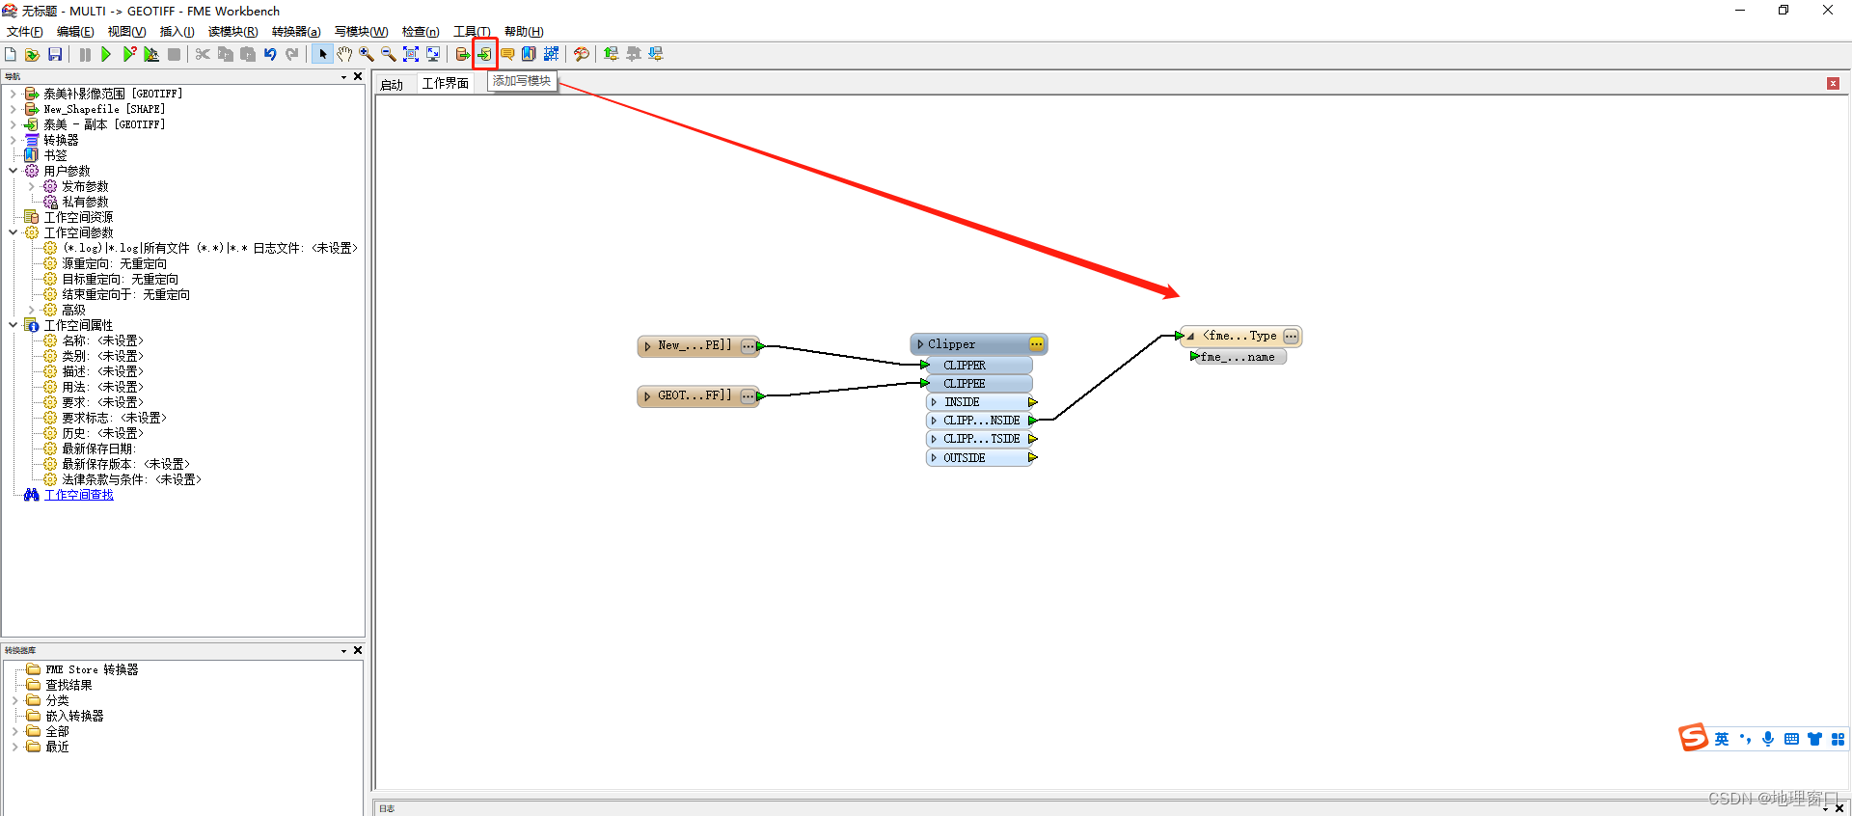Screen dimensions: 1852x816
Task: Create a new workspace from the toolbar
Action: [11, 54]
